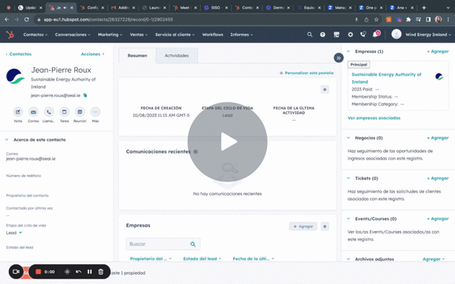This screenshot has width=455, height=284.
Task: Click the Nota icon to create a note
Action: click(18, 112)
